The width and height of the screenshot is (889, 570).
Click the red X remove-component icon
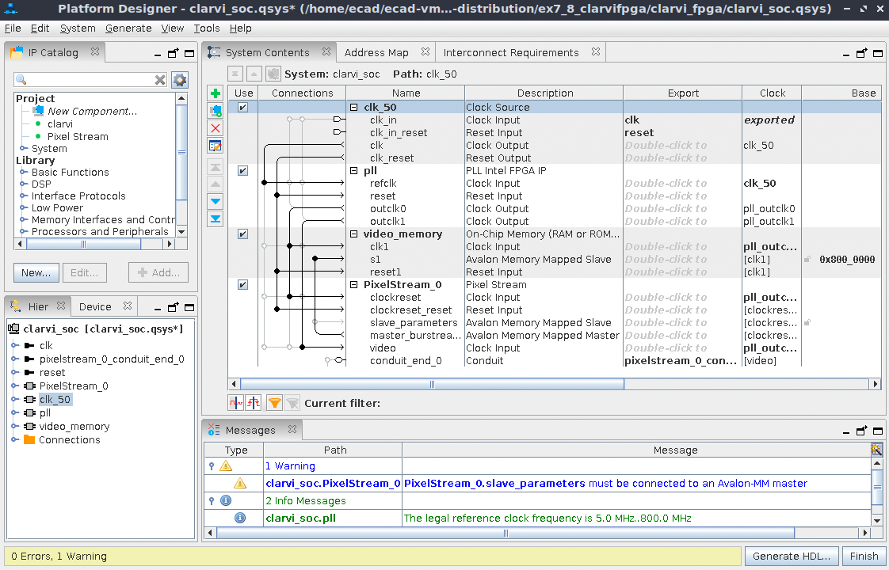pos(216,128)
